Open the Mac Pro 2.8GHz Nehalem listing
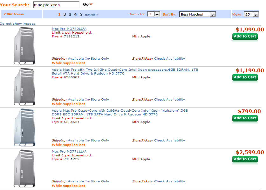This screenshot has width=266, height=190. point(120,112)
